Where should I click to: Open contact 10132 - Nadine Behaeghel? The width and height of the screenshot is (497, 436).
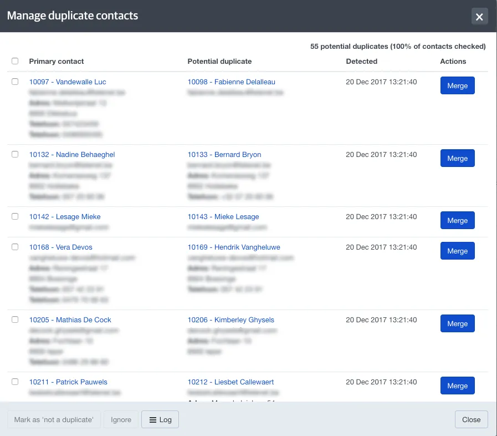[x=72, y=155]
